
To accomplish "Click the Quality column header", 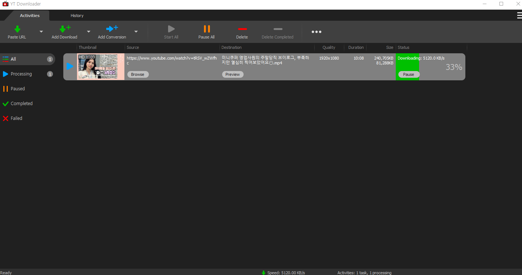I will click(x=329, y=47).
